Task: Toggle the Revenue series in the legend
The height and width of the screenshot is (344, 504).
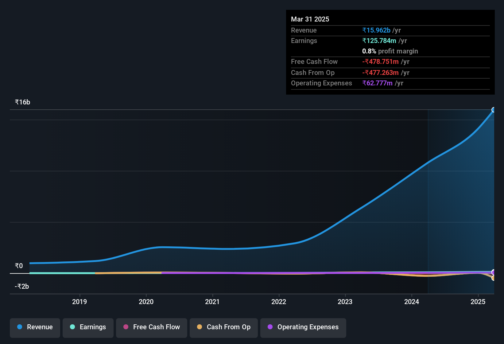Action: coord(35,327)
